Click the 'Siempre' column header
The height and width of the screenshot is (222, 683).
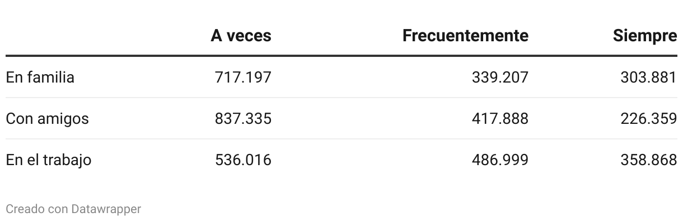coord(645,36)
